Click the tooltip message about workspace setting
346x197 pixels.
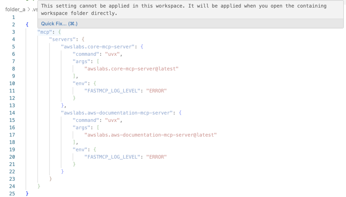[184, 10]
